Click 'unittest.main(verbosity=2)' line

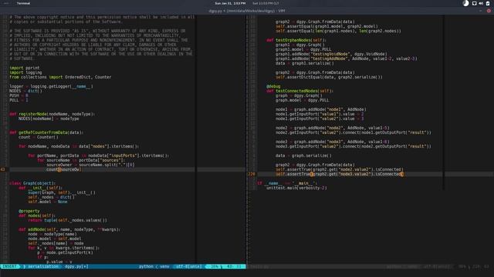[x=296, y=188]
